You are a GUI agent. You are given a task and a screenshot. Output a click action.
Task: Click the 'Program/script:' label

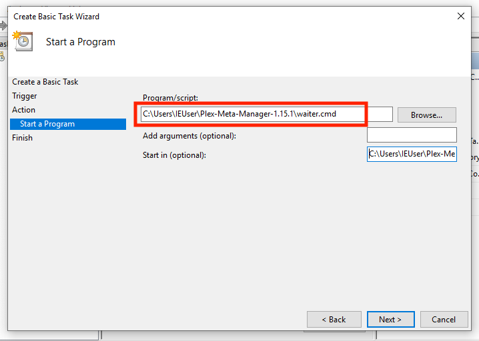click(x=171, y=98)
